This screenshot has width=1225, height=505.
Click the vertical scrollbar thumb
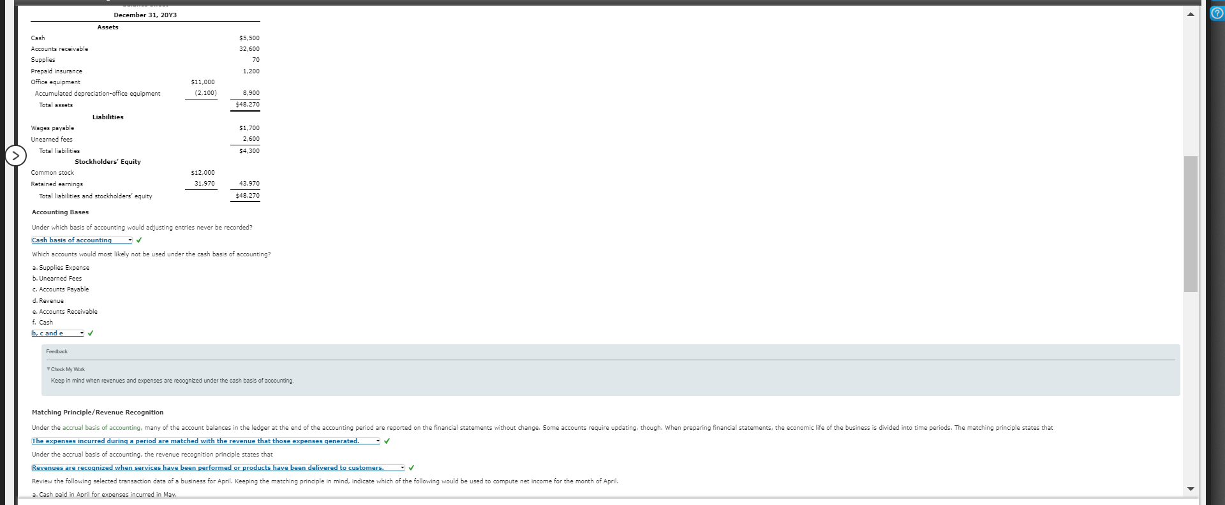tap(1191, 224)
